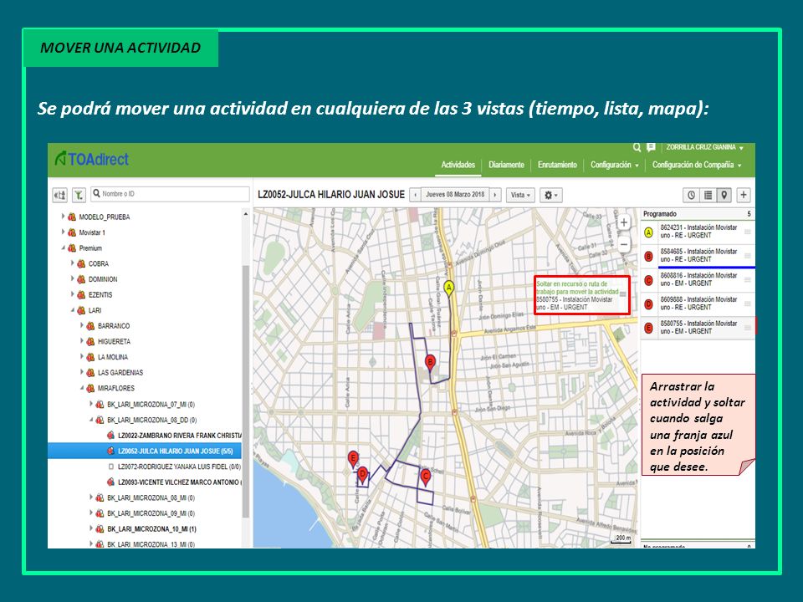Expand the DOMINION tree node
803x602 pixels.
(x=72, y=279)
